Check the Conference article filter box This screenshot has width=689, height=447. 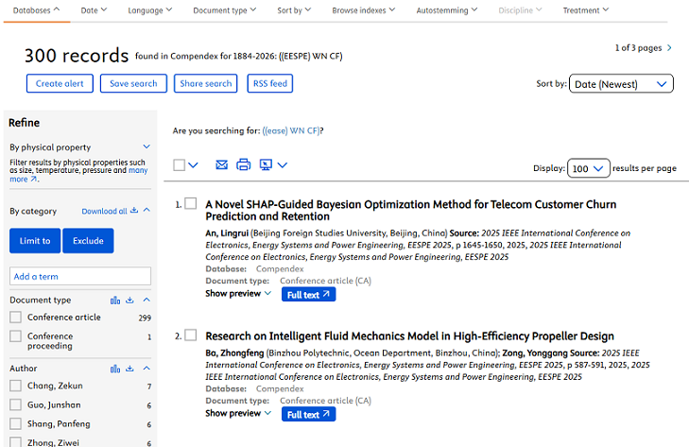tap(15, 318)
